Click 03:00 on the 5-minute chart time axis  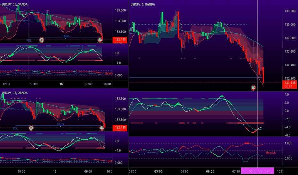pos(158,171)
